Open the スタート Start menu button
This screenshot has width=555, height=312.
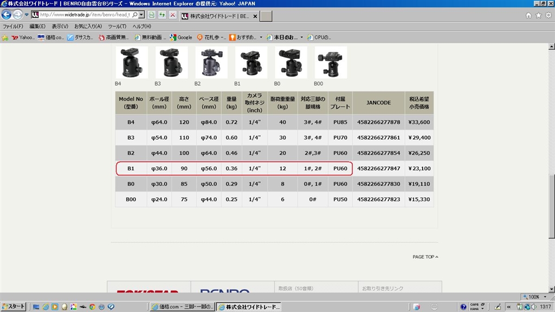tap(13, 307)
